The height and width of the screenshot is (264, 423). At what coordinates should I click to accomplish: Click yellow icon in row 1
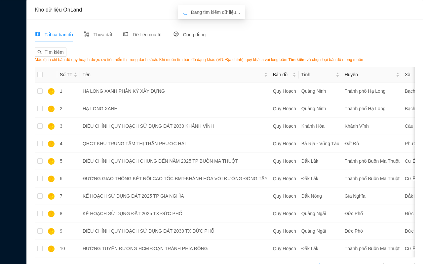(51, 91)
